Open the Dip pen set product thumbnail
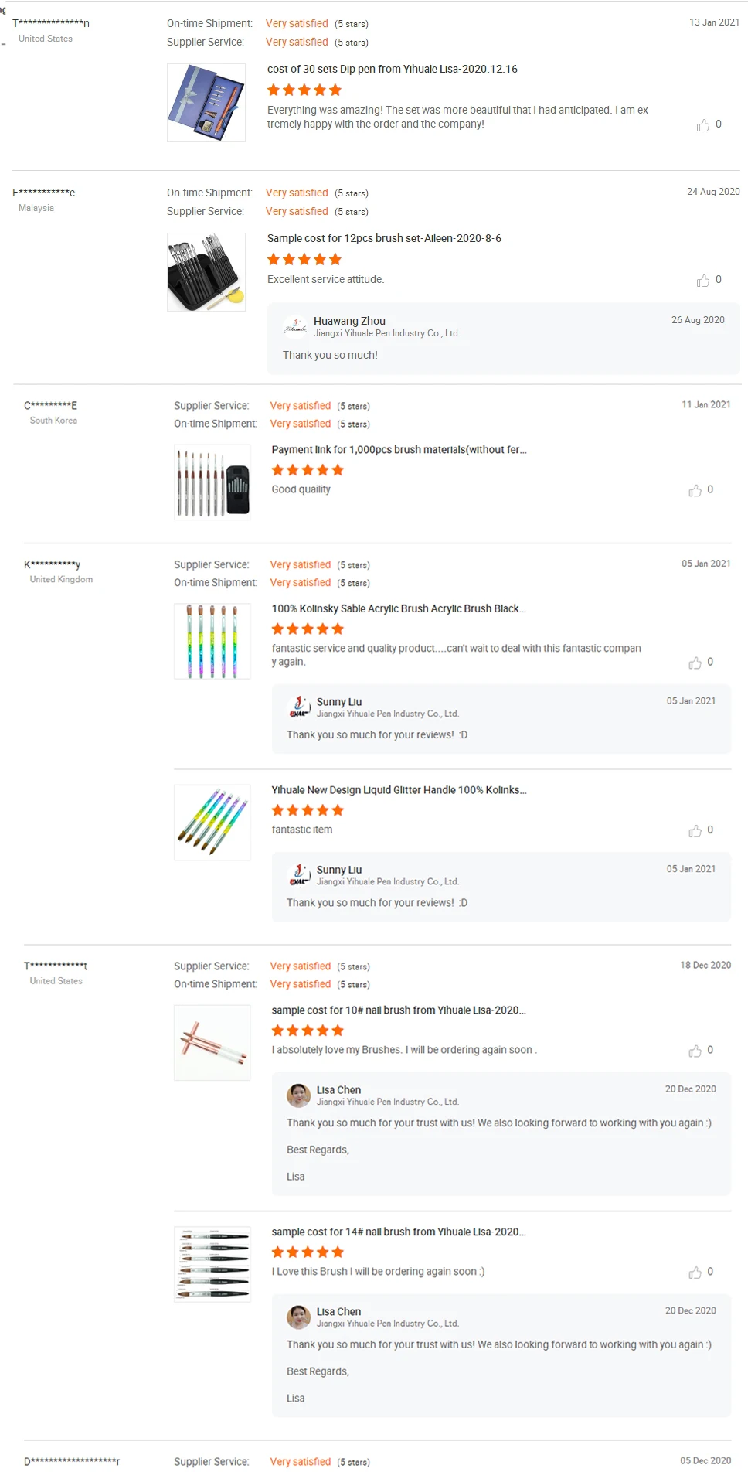This screenshot has width=748, height=1472. point(206,103)
